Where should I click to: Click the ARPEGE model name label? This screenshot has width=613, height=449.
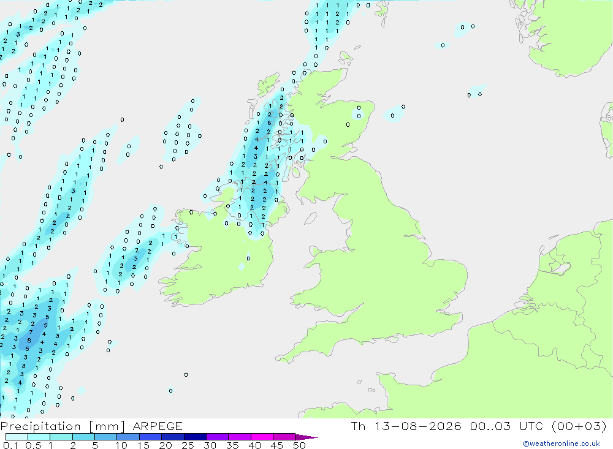[158, 426]
